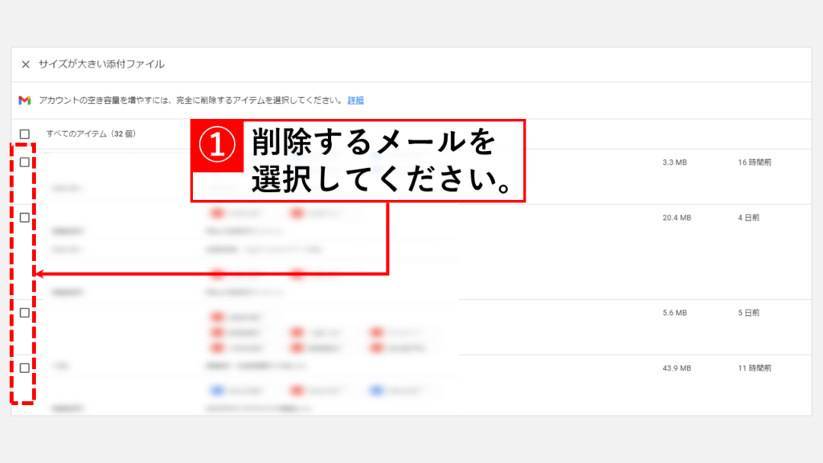Tick the checkbox of the 5.6 MB email
Screen dimensions: 823x463
[25, 313]
